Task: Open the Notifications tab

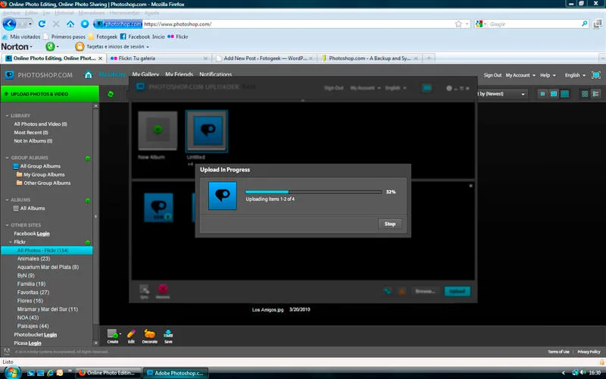Action: pos(215,74)
